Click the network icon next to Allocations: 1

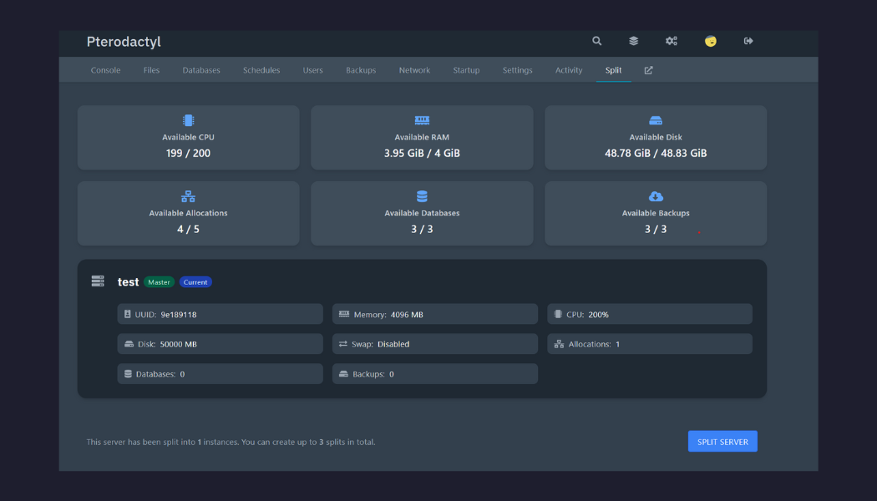coord(559,344)
